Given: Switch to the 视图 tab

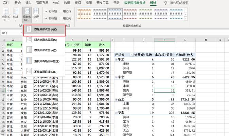Looking at the screenshot, I should click(89, 3).
